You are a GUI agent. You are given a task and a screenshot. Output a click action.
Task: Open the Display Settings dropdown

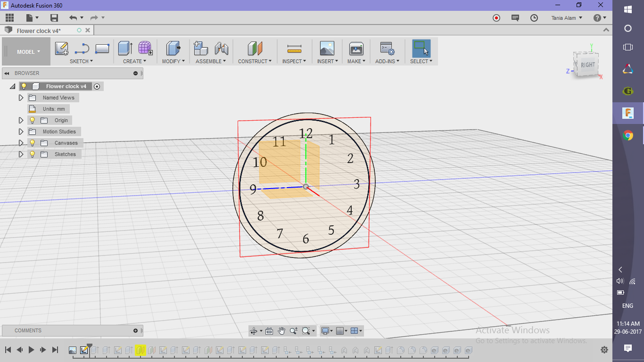coord(327,331)
